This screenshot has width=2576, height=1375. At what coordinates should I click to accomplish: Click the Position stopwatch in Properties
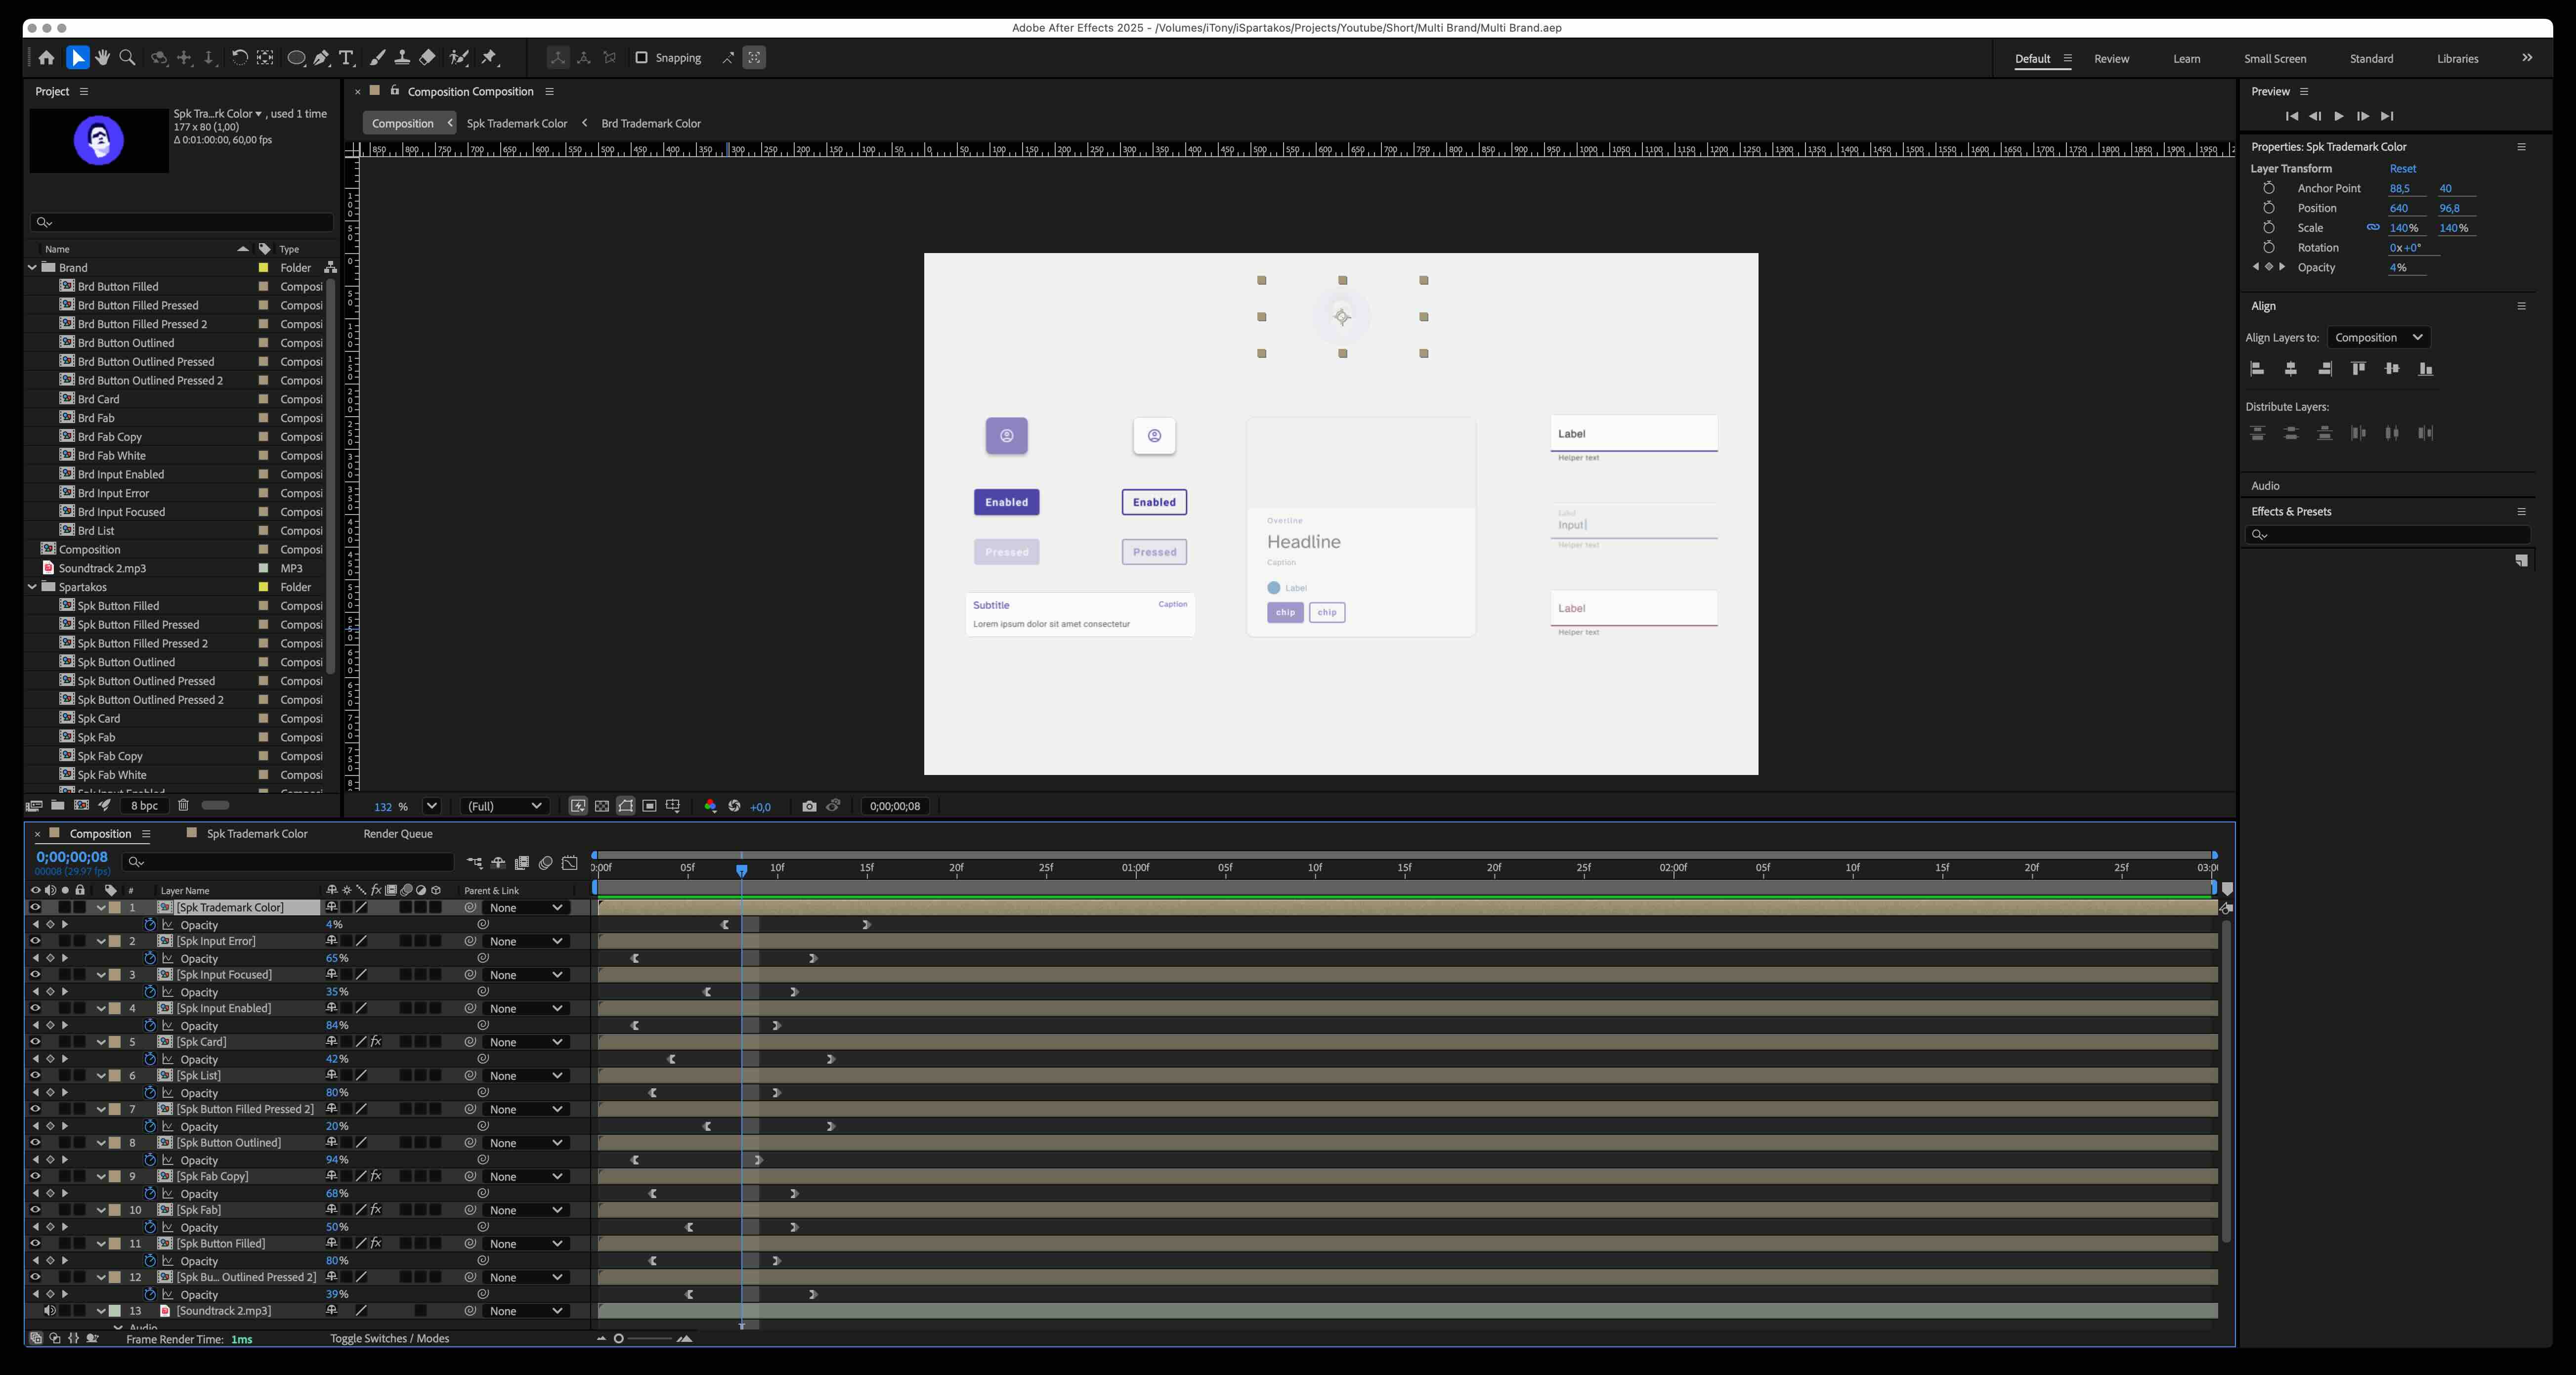click(2269, 208)
